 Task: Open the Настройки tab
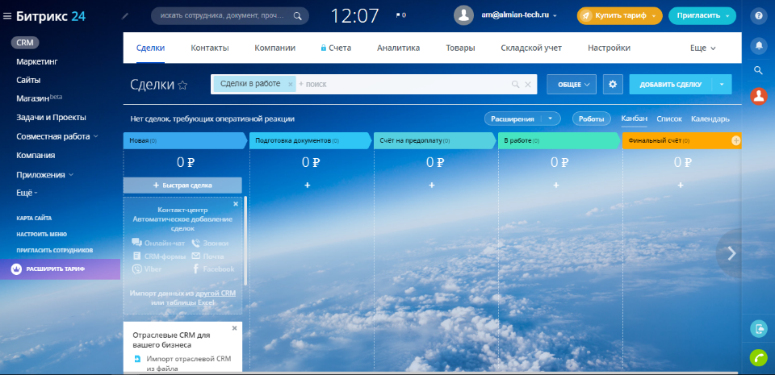point(609,48)
